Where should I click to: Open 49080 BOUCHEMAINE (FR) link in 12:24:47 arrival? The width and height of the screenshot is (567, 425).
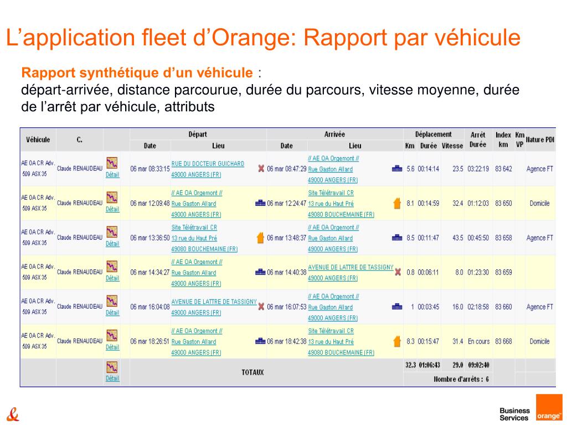click(x=341, y=214)
